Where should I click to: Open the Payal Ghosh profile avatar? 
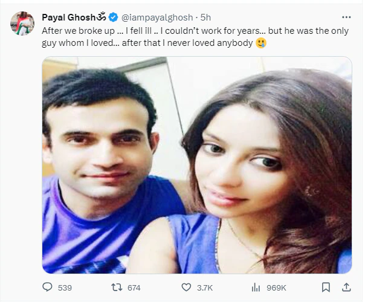click(x=22, y=24)
